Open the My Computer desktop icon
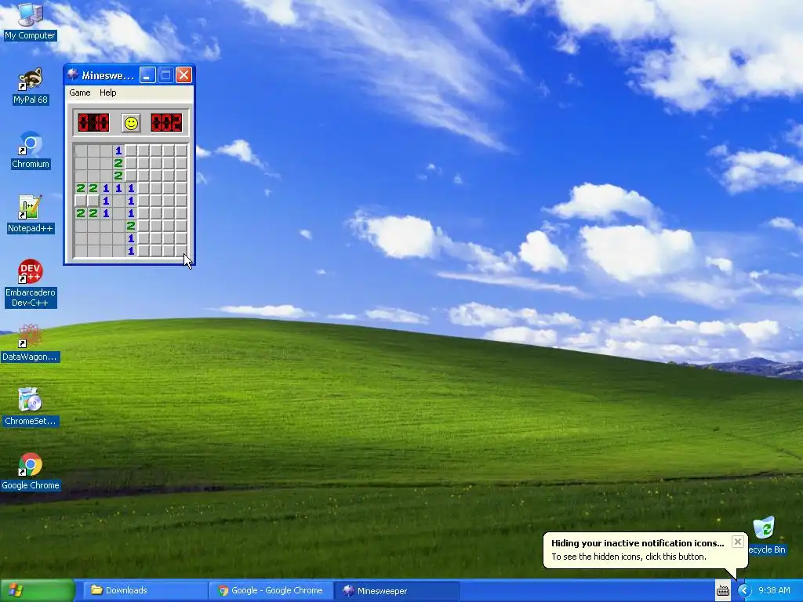The height and width of the screenshot is (602, 803). 30,21
